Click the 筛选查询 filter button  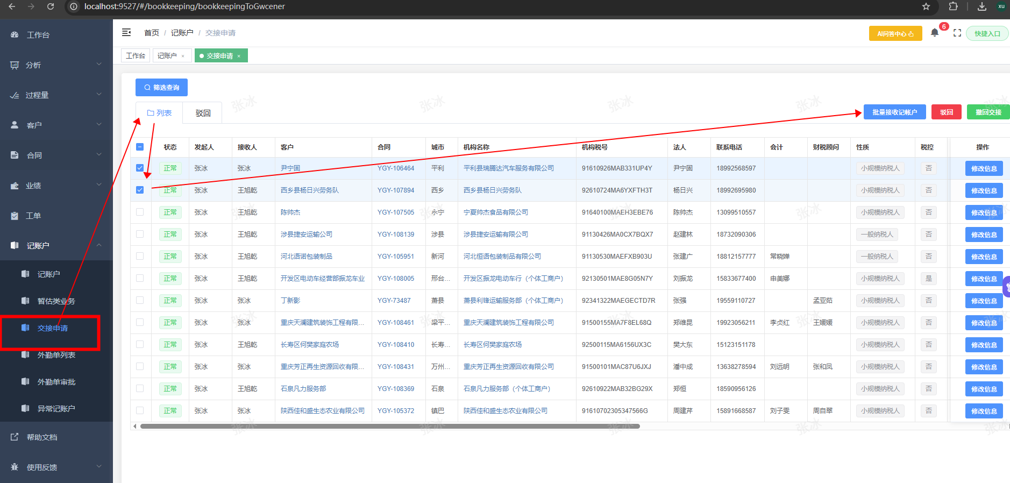click(x=161, y=87)
